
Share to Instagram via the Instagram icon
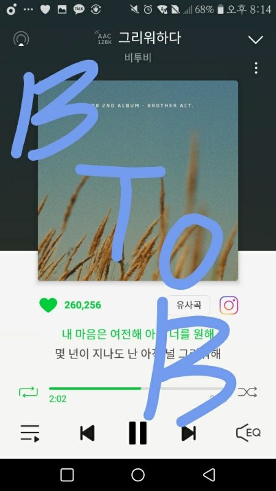tap(229, 305)
